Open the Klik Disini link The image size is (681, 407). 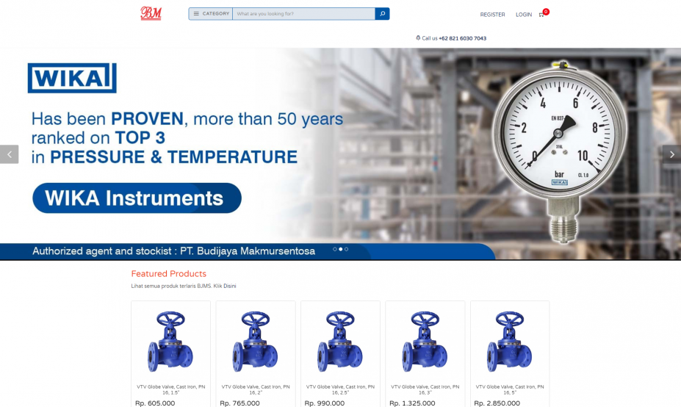point(225,286)
